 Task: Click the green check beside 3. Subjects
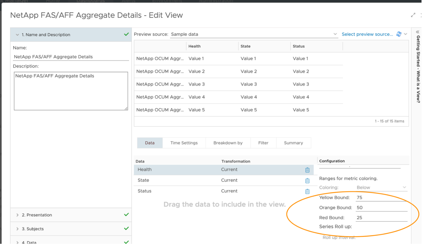126,228
